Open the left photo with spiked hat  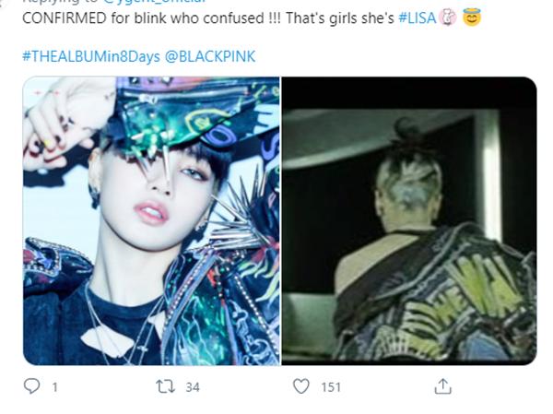pos(152,220)
